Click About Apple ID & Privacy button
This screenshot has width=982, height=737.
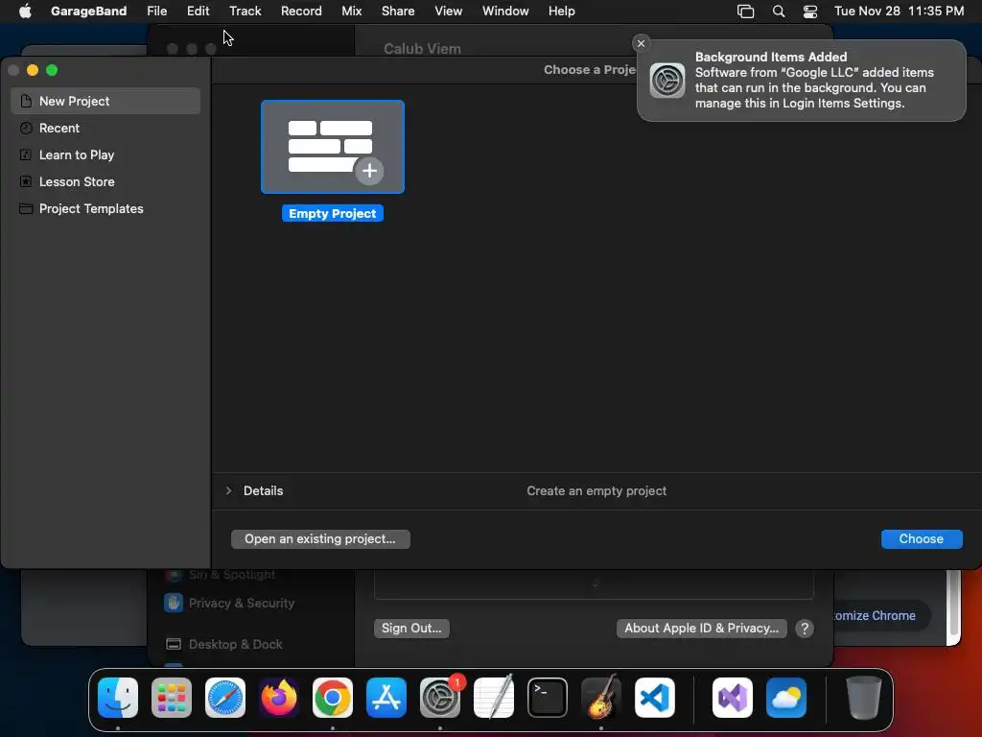[701, 628]
